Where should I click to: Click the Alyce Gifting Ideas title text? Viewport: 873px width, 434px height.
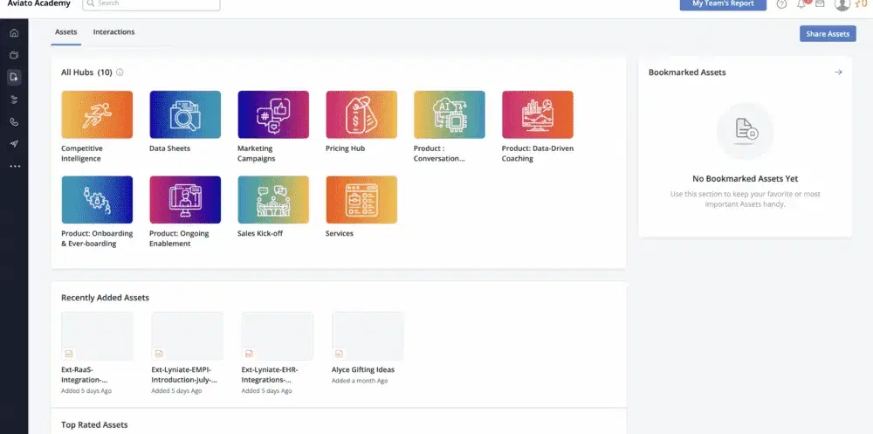pos(363,370)
